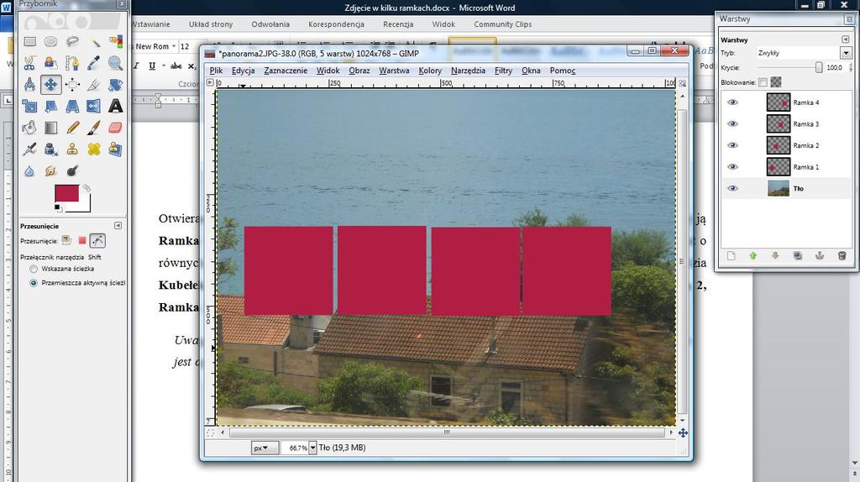The width and height of the screenshot is (860, 482).
Task: Select the Dodge/Burn tool
Action: coord(72,170)
